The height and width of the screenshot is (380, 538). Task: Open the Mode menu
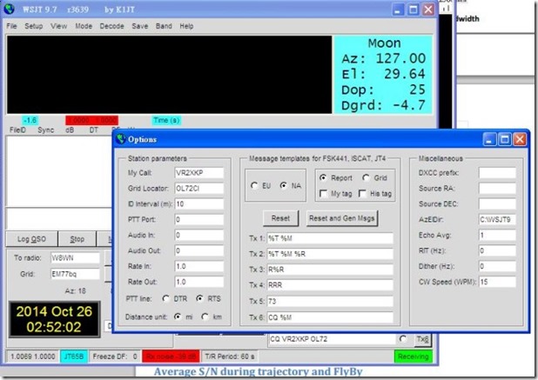click(x=84, y=26)
